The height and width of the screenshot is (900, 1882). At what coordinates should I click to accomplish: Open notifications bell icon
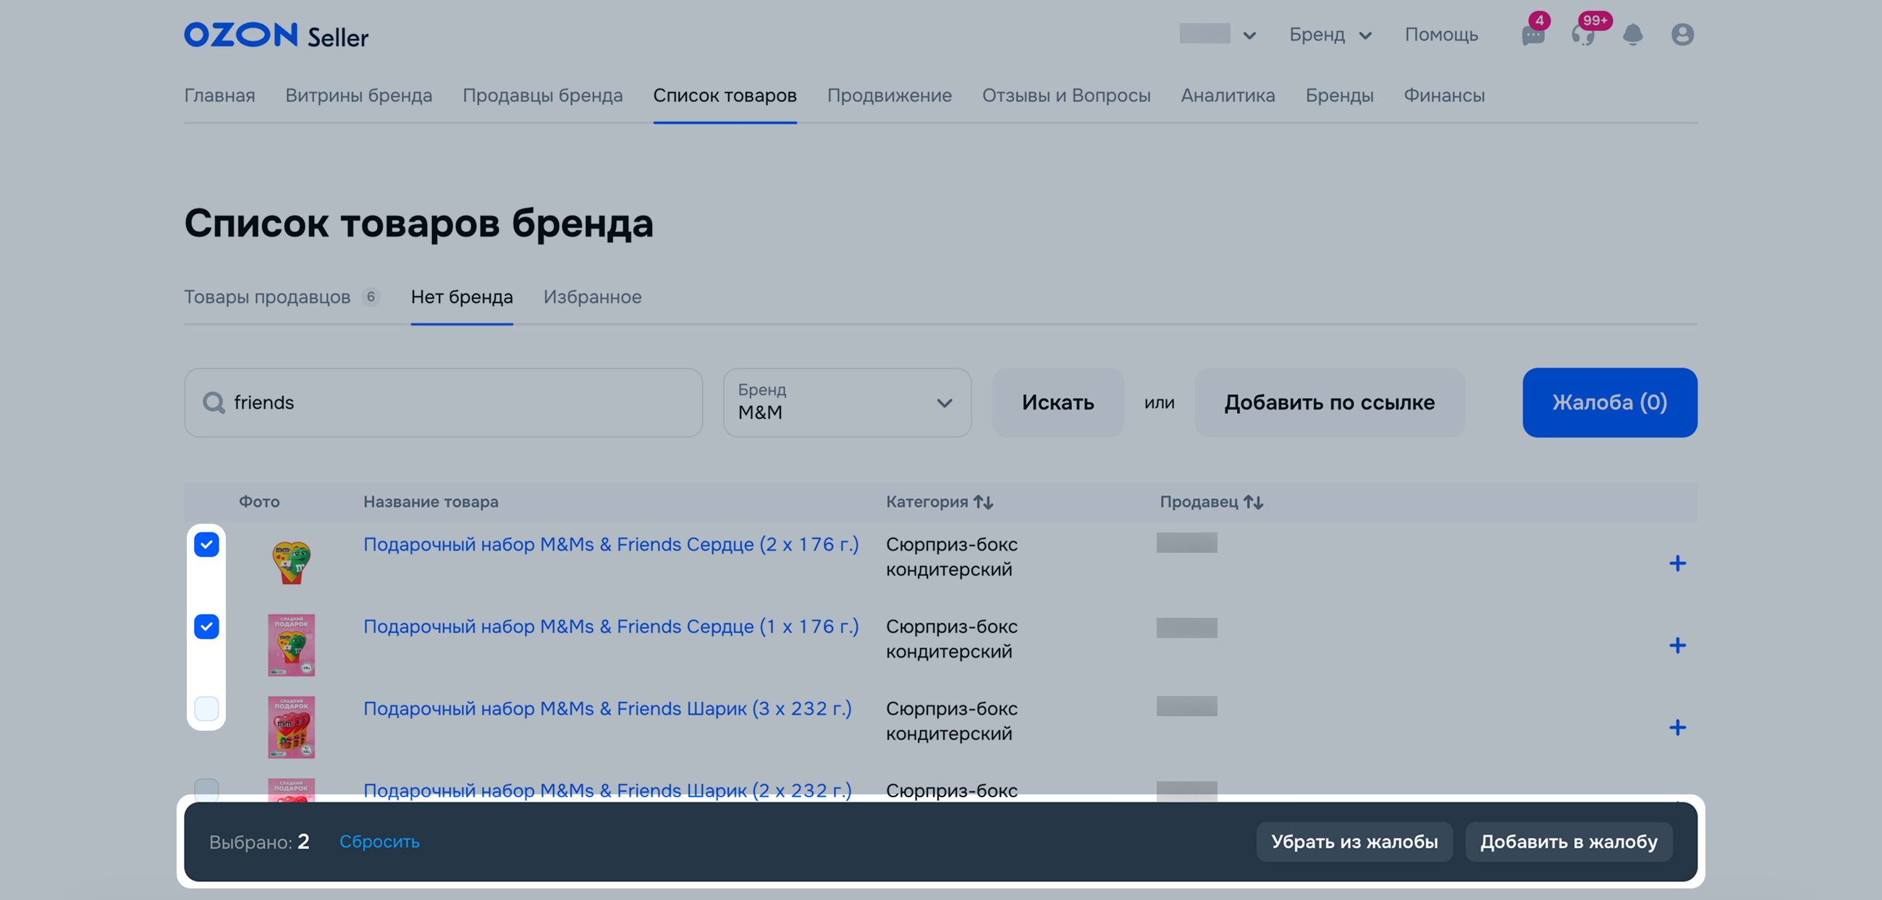pos(1632,35)
